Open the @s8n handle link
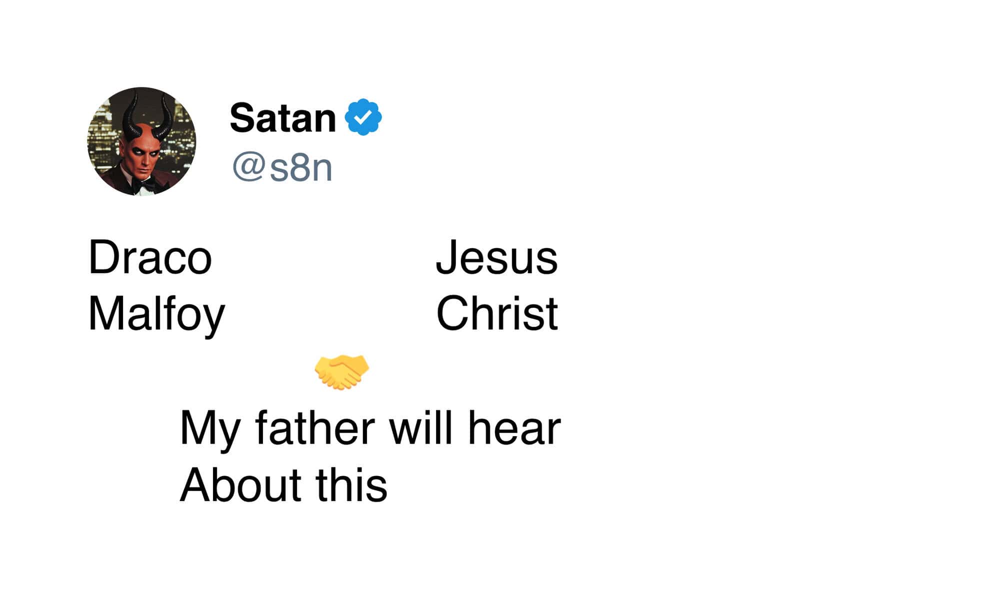 pyautogui.click(x=282, y=168)
